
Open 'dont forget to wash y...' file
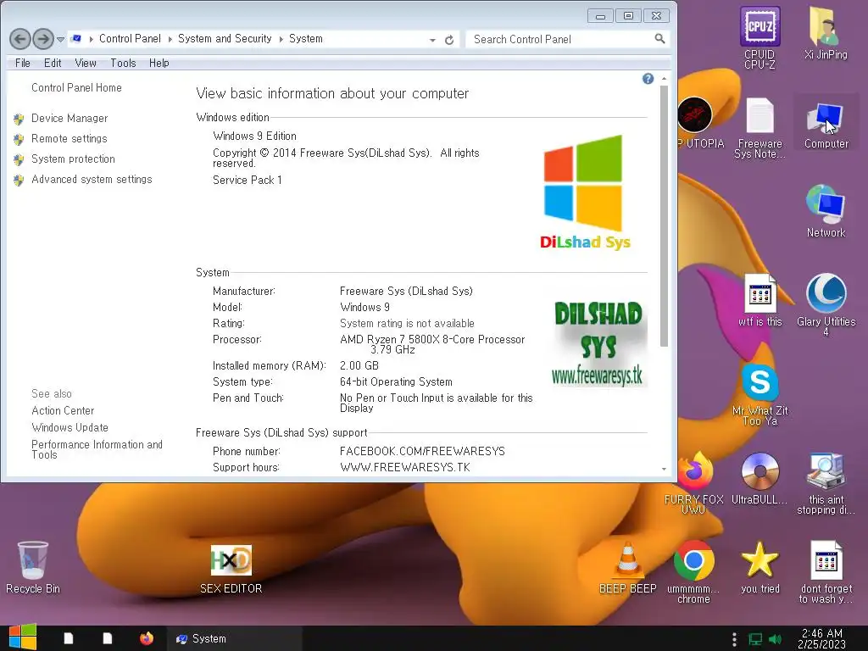(x=826, y=572)
